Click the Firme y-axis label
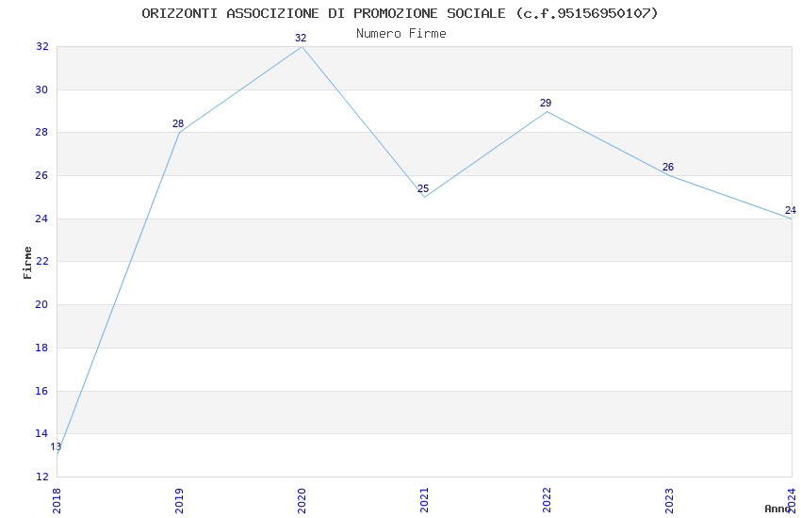Screen dimensions: 801x518 click(27, 263)
